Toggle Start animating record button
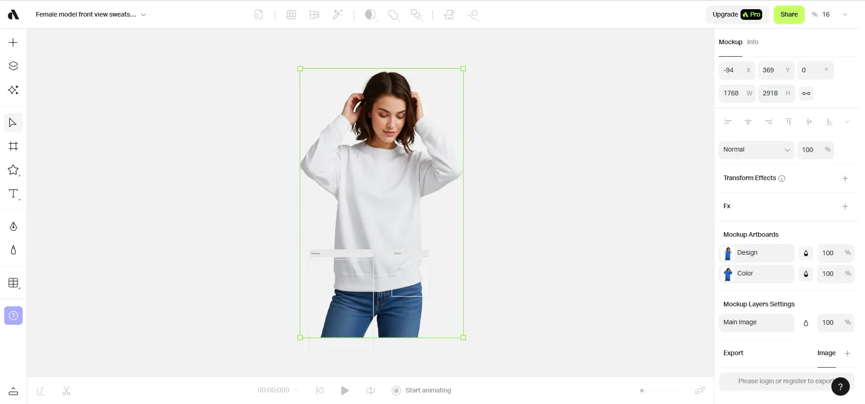865x404 pixels. [x=421, y=391]
